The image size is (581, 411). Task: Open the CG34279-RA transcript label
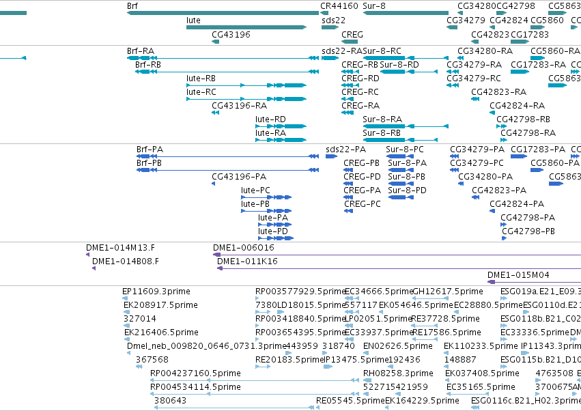(474, 64)
